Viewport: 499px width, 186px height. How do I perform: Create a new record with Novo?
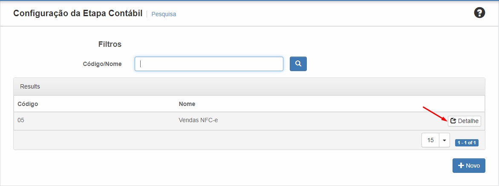pyautogui.click(x=469, y=166)
